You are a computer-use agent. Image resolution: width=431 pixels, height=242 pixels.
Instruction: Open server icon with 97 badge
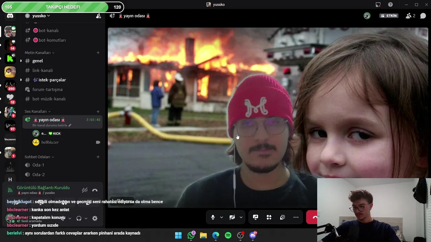(10, 126)
